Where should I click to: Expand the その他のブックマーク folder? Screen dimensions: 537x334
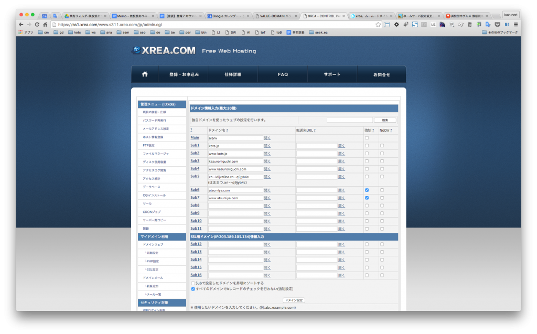tap(500, 33)
